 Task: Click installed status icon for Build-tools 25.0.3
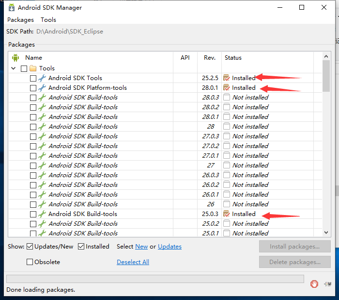tap(226, 214)
